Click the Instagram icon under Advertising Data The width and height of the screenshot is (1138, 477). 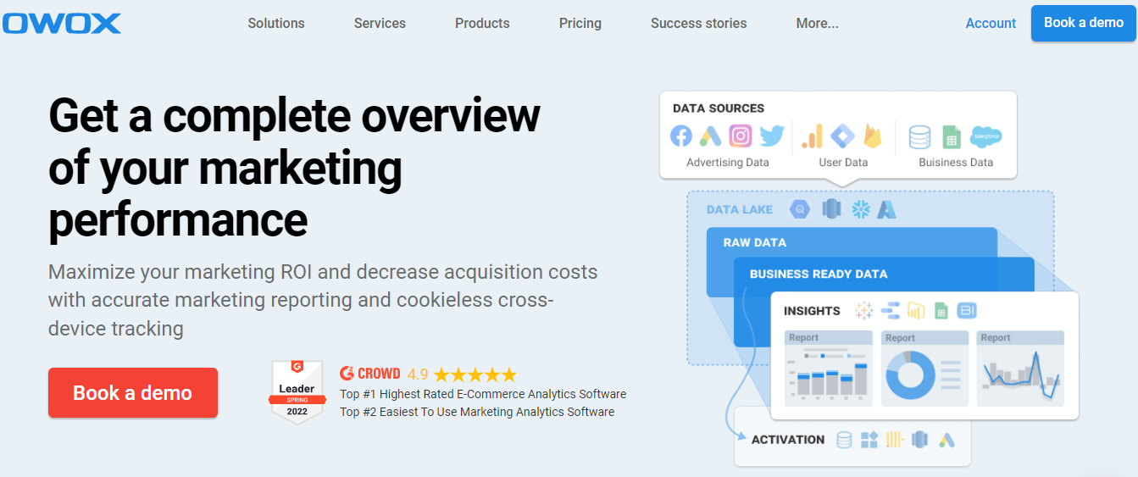point(741,136)
